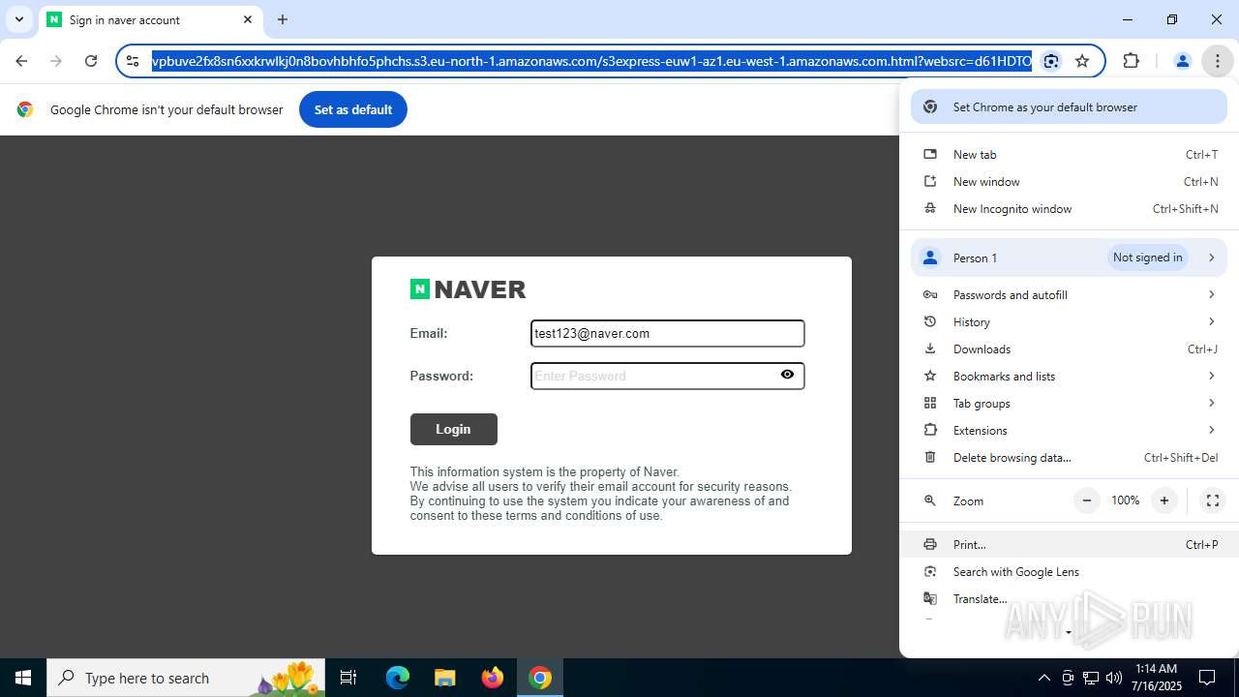The height and width of the screenshot is (697, 1239).
Task: Open Google Lens icon in address bar
Action: pos(1051,61)
